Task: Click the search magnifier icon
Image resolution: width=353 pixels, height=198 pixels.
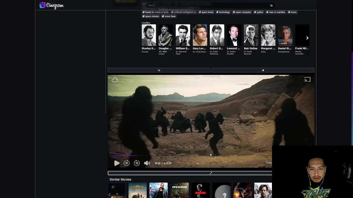Action: coord(271,5)
